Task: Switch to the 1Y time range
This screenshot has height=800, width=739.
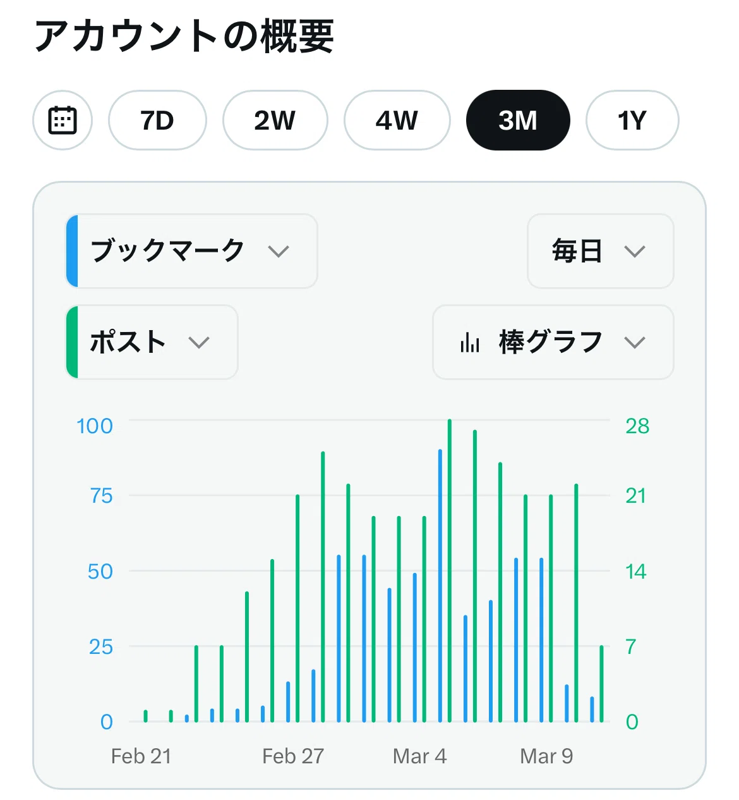Action: (632, 120)
